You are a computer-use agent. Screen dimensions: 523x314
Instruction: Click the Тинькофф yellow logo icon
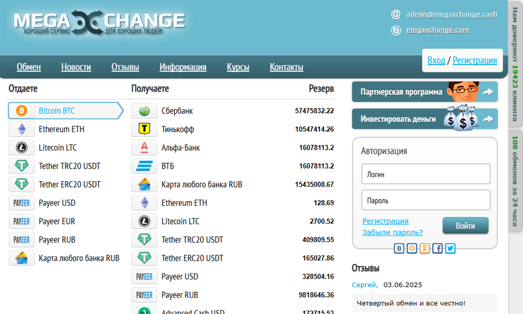[144, 129]
